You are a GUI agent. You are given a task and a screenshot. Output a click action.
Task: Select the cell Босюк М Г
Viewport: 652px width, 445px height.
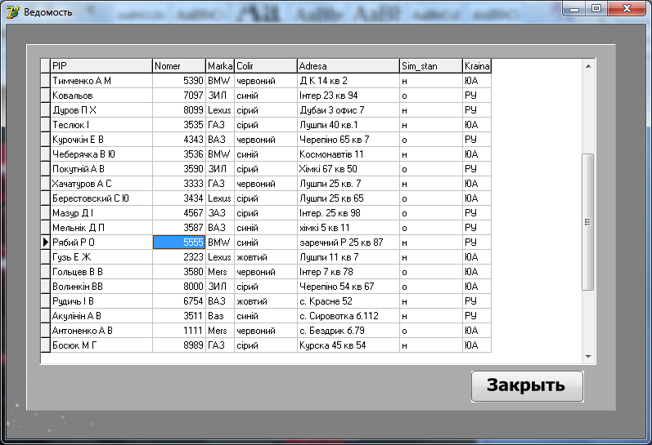click(x=101, y=345)
